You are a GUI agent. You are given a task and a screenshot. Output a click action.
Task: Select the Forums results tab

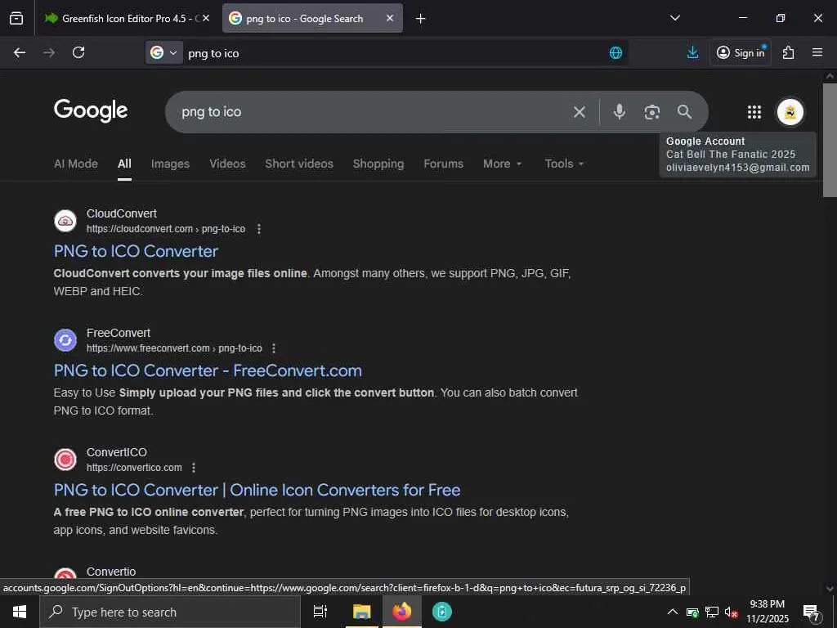[x=443, y=164]
